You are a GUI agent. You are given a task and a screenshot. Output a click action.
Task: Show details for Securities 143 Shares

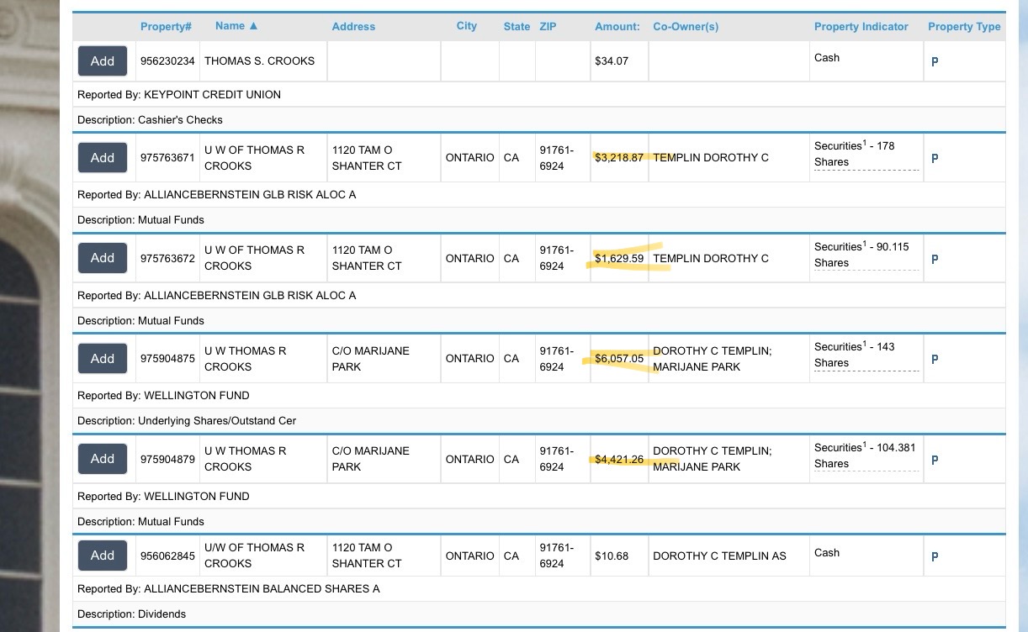(x=866, y=355)
